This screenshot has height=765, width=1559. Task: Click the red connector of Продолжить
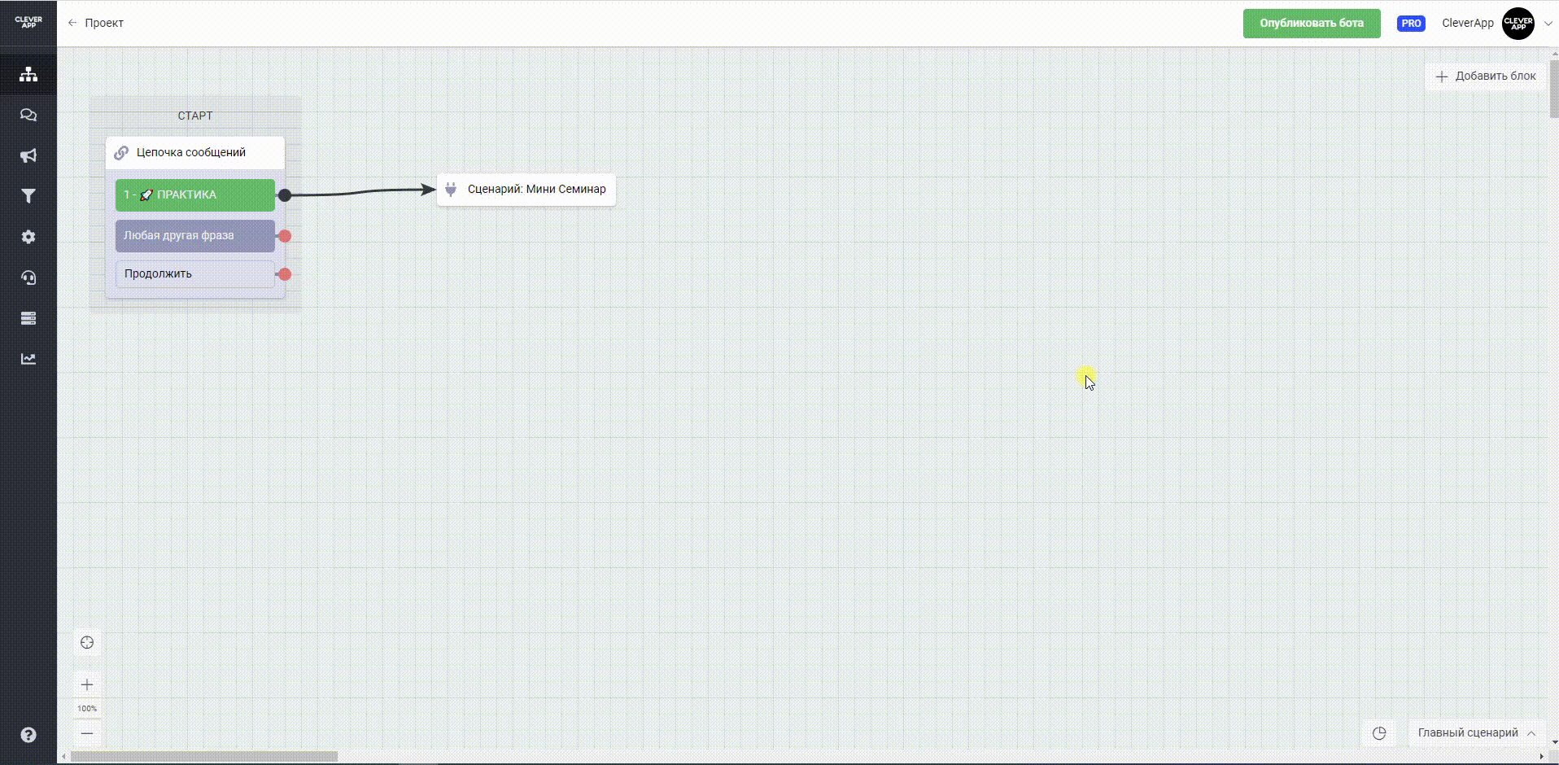(x=285, y=274)
